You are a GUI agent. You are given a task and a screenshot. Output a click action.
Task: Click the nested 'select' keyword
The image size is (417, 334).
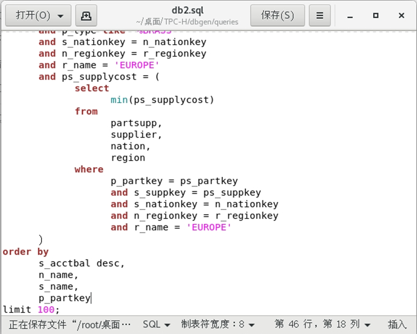92,88
